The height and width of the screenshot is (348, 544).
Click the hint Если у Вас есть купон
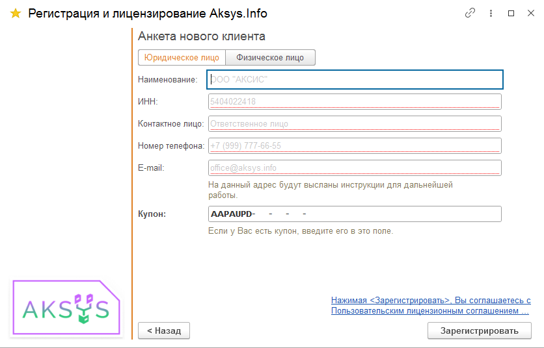click(x=301, y=231)
